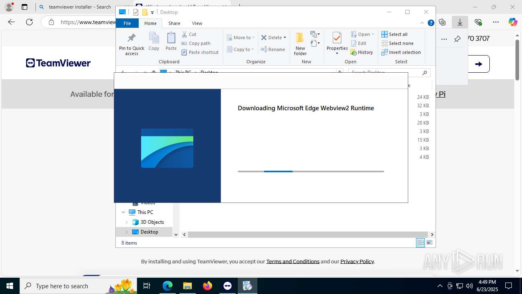Open more options in the downloads flyout

(444, 39)
